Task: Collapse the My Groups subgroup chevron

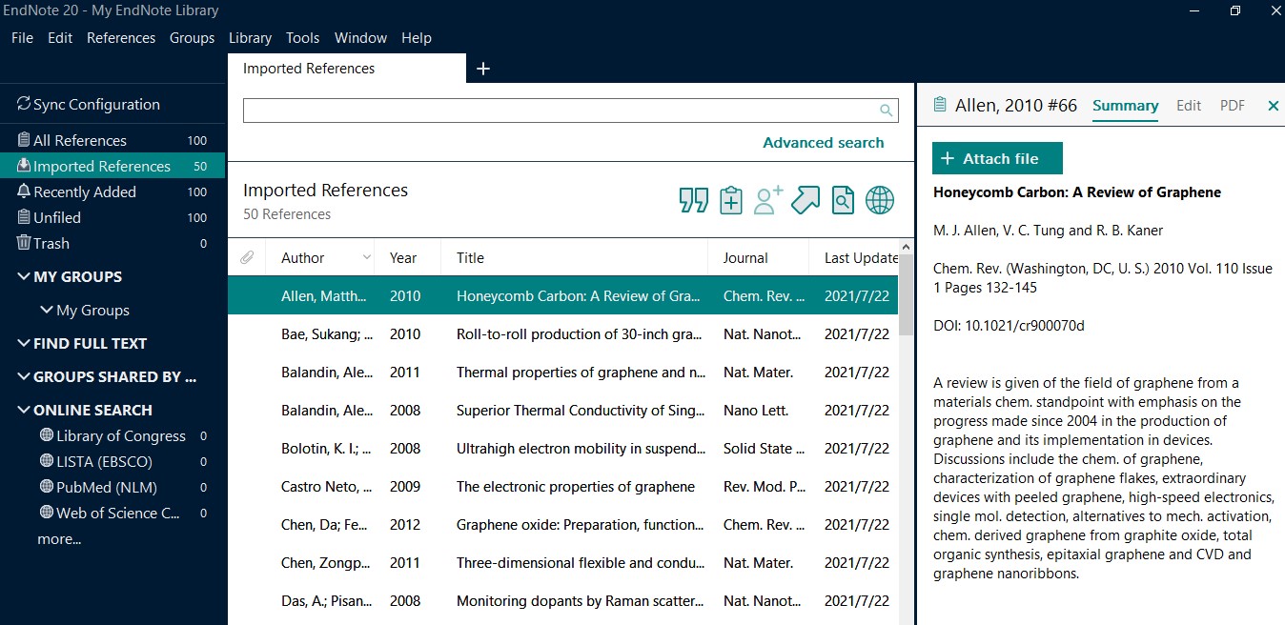Action: pos(46,310)
